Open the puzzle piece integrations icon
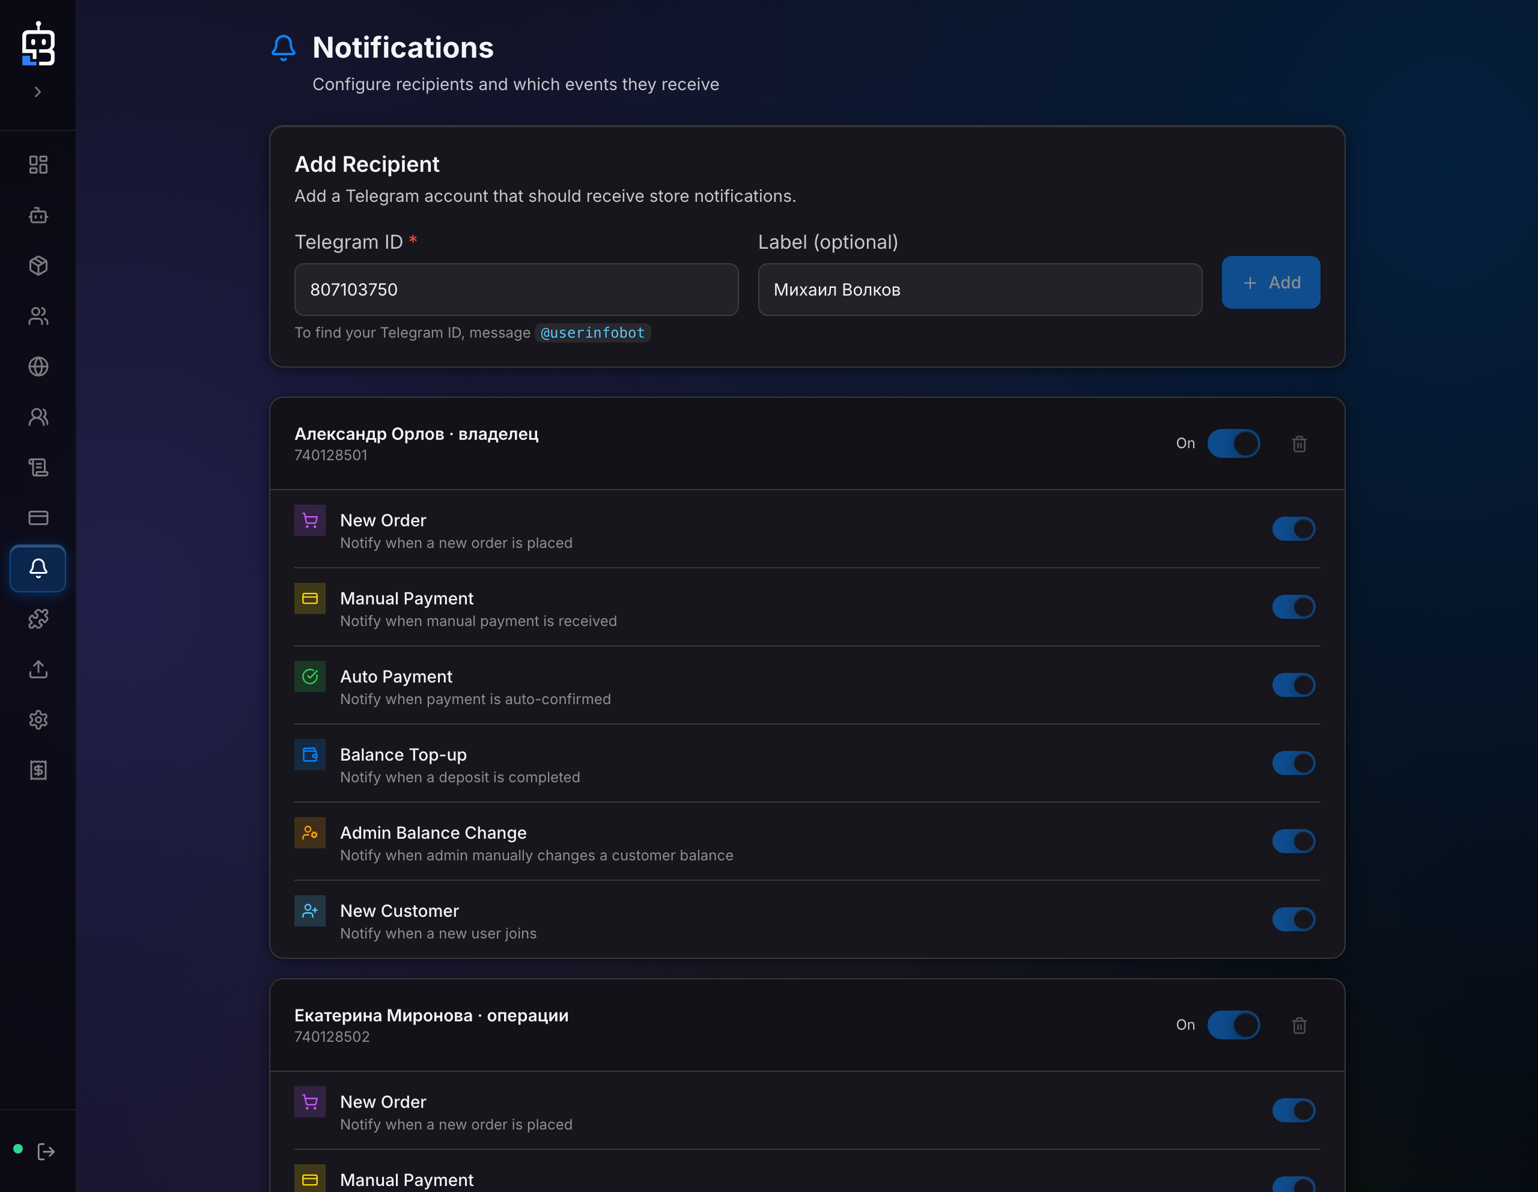 click(x=38, y=619)
